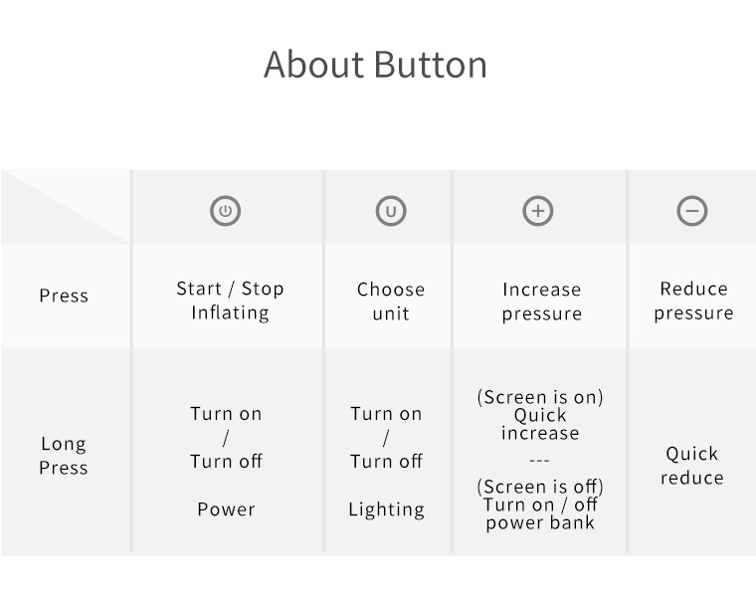Click the Choose unit text
This screenshot has height=607, width=756.
pos(391,302)
